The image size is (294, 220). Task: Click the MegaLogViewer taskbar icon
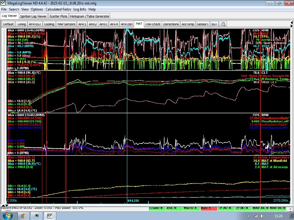50,215
